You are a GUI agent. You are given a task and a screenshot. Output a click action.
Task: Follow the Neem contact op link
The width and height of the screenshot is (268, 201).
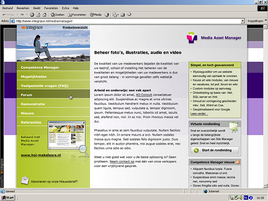(122, 162)
